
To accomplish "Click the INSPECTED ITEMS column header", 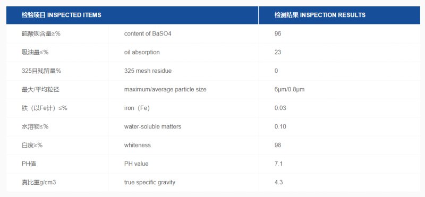I will (x=62, y=15).
